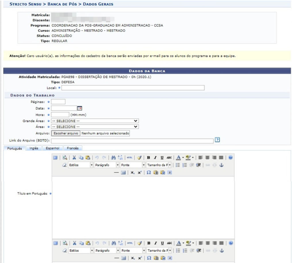Open text color picker in upper toolbar
Image resolution: width=292 pixels, height=263 pixels.
point(178,158)
